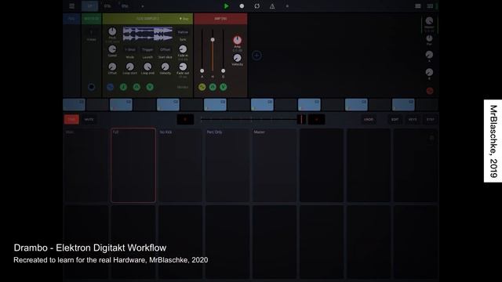Hit the white record circle in the transport
The height and width of the screenshot is (282, 502).
point(242,6)
